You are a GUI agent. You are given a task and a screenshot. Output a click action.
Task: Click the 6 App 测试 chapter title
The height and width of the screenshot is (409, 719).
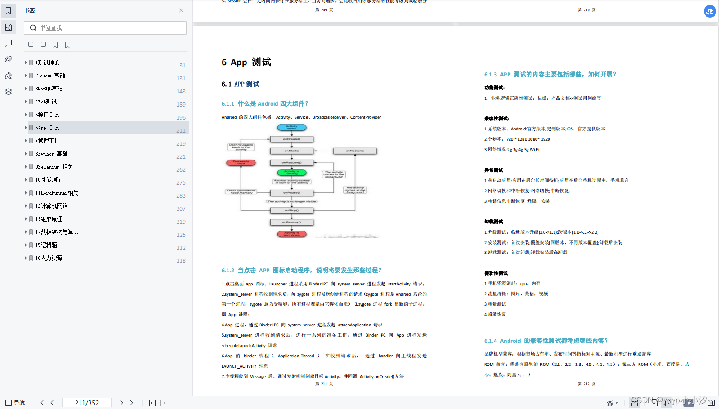coord(246,62)
